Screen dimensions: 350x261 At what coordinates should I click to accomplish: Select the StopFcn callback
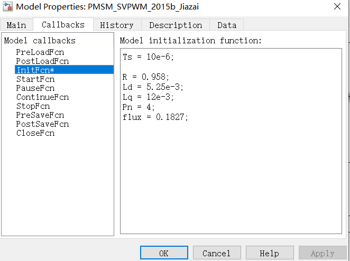(33, 106)
